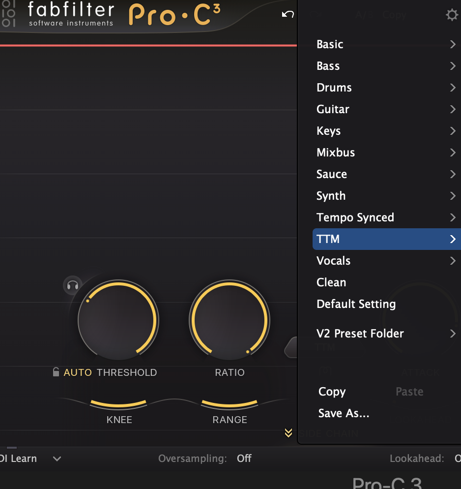
Task: Open the Keys preset submenu
Action: [387, 131]
